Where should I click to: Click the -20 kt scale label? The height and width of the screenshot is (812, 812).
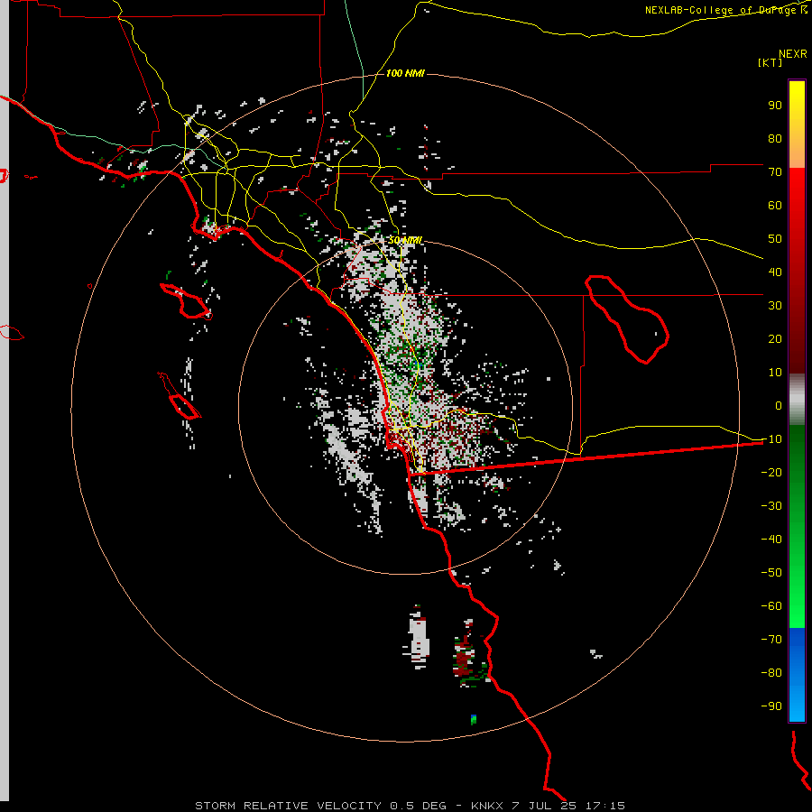click(x=771, y=473)
